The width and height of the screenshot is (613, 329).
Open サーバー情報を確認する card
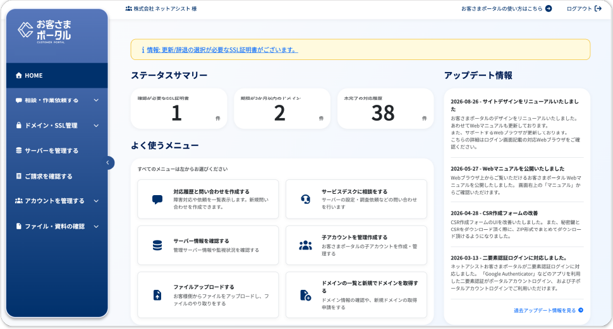tap(208, 246)
